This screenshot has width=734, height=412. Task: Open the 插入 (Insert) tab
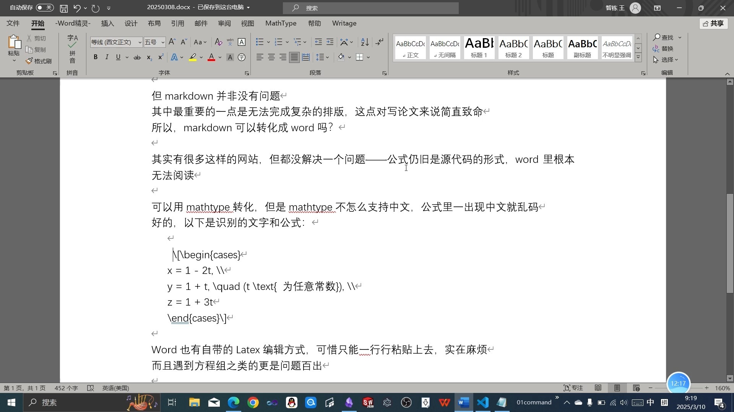click(x=107, y=23)
